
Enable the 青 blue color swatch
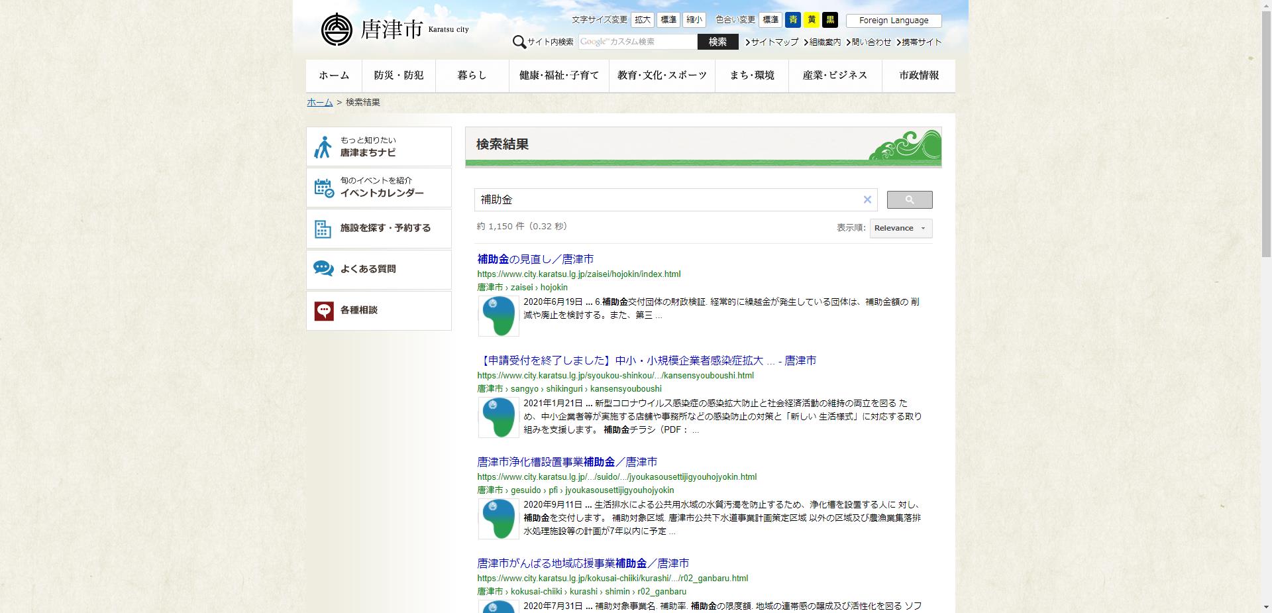(x=794, y=20)
